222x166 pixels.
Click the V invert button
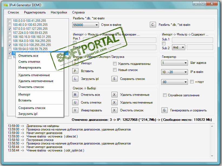(x=75, y=110)
